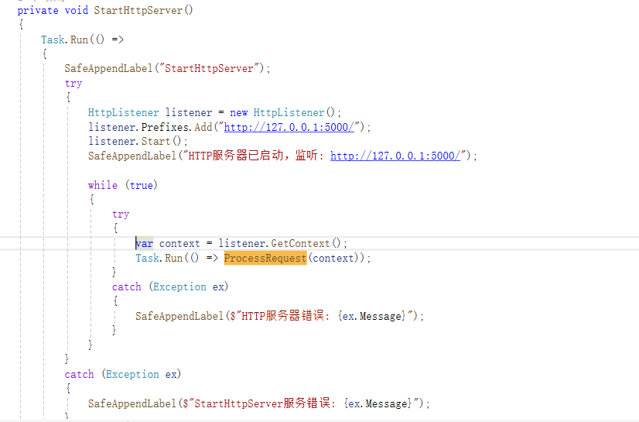This screenshot has height=422, width=639.
Task: Click the inner 'try' keyword inside while loop
Action: tap(121, 214)
